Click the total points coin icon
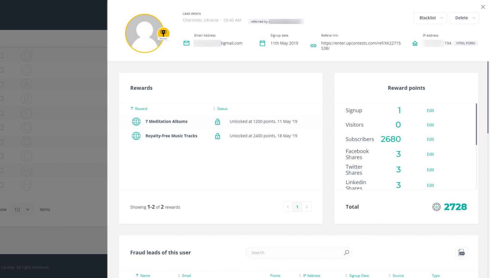490x278 pixels. pyautogui.click(x=436, y=207)
